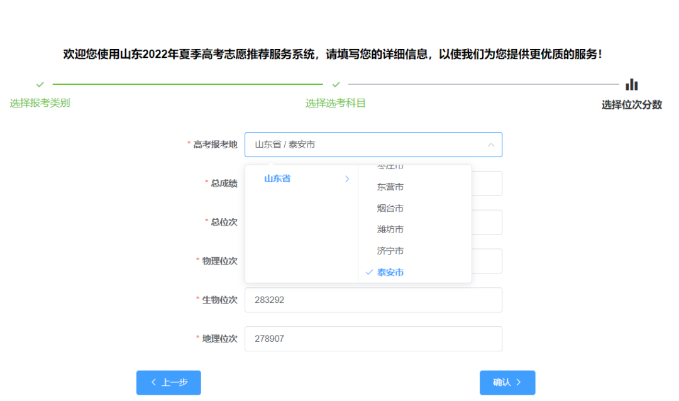Click the 地理位次 field containing 278907
The width and height of the screenshot is (679, 401).
pos(373,339)
